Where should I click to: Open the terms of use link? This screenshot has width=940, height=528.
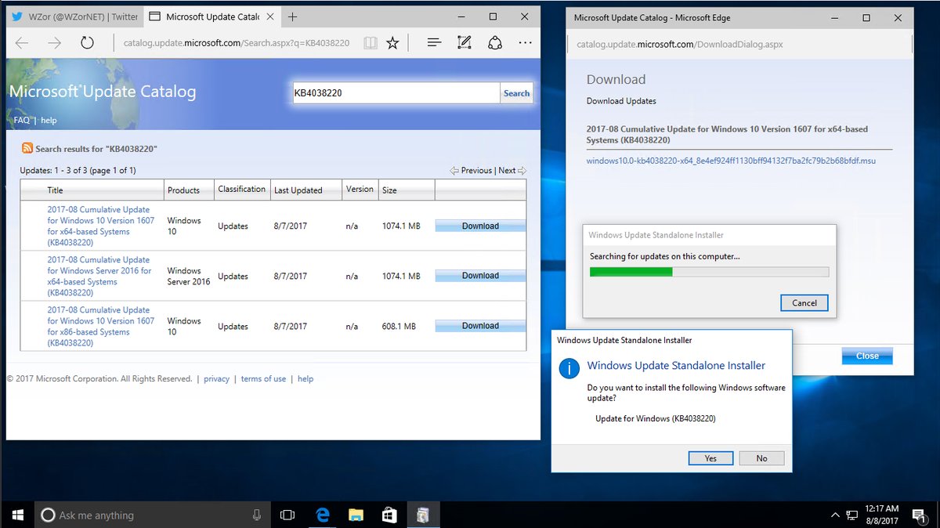pyautogui.click(x=263, y=379)
